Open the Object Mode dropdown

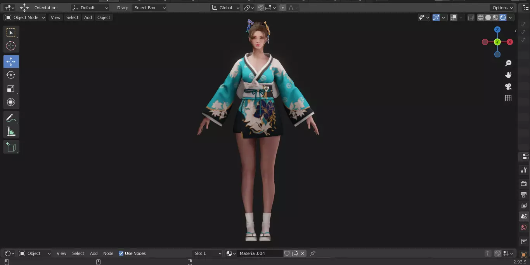click(x=25, y=17)
